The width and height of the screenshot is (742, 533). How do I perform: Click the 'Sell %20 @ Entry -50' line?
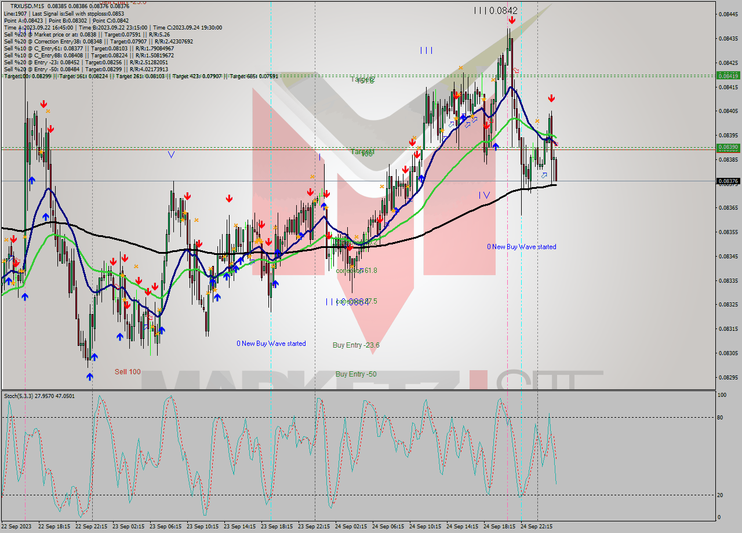(x=86, y=69)
